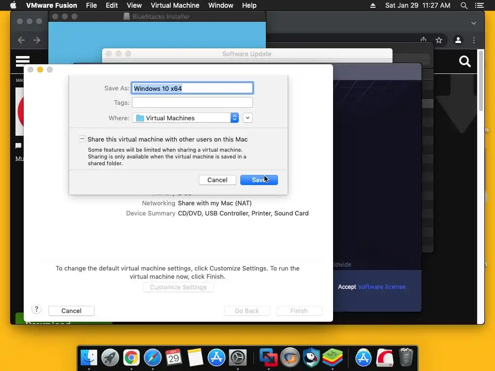Open Notes app in the Dock
This screenshot has height=371, width=495.
pos(195,357)
